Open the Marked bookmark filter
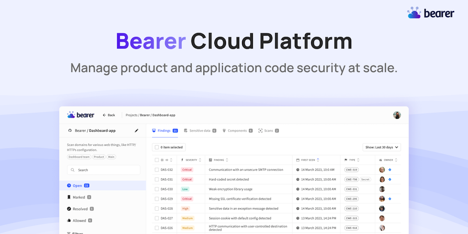 click(x=79, y=197)
